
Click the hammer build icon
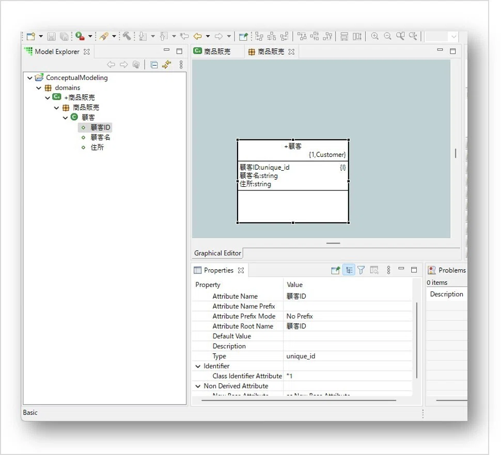coord(127,37)
